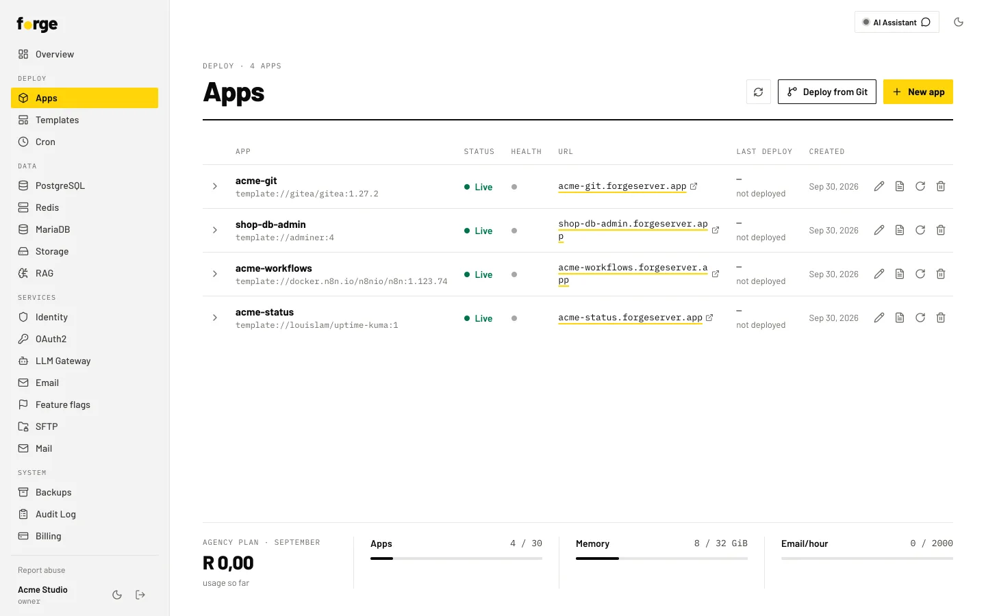Image resolution: width=986 pixels, height=616 pixels.
Task: Toggle dark mode in top right corner
Action: [959, 22]
